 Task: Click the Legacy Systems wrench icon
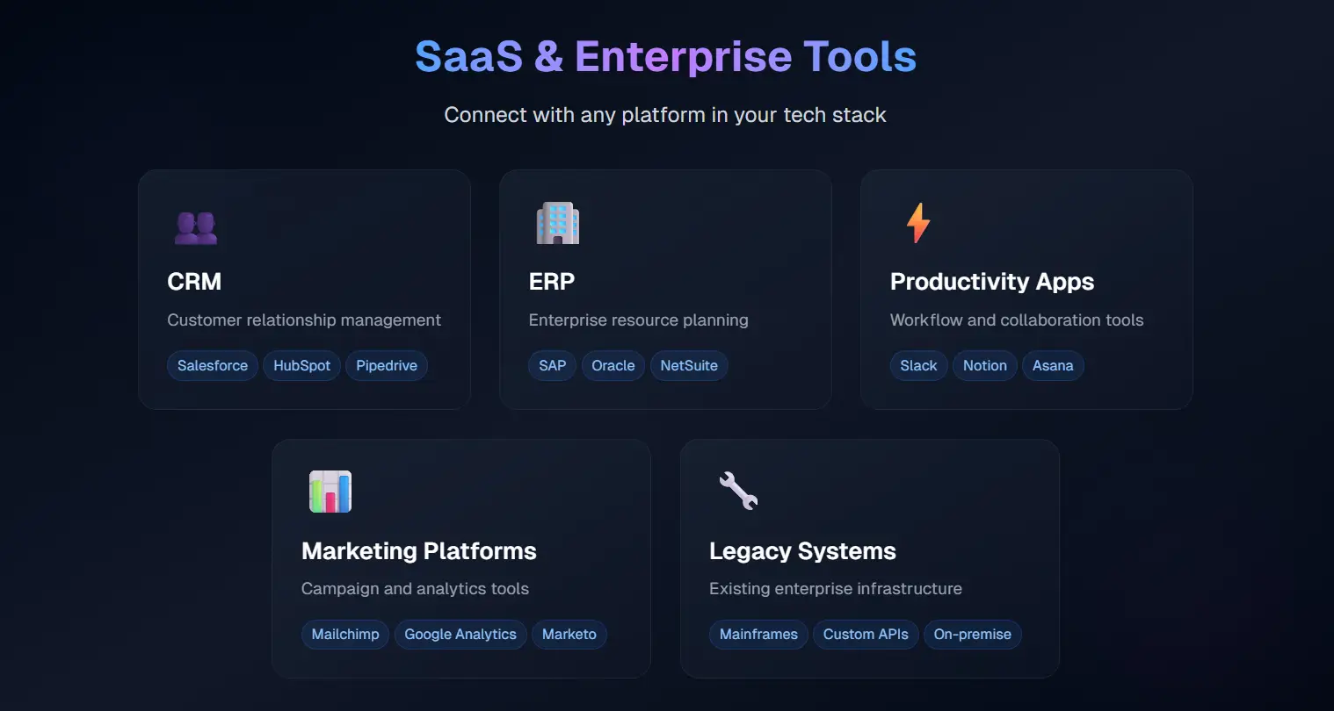coord(738,492)
